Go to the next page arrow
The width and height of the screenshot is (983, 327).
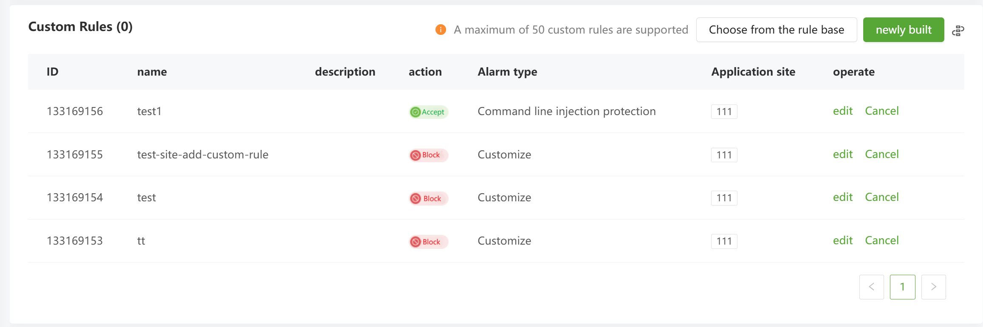[934, 287]
